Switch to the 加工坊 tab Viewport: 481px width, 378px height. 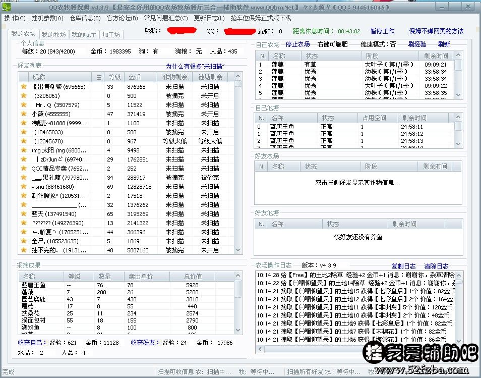111,35
